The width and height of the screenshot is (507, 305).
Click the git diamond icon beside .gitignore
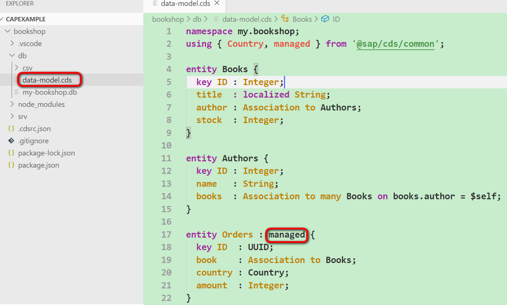(11, 141)
